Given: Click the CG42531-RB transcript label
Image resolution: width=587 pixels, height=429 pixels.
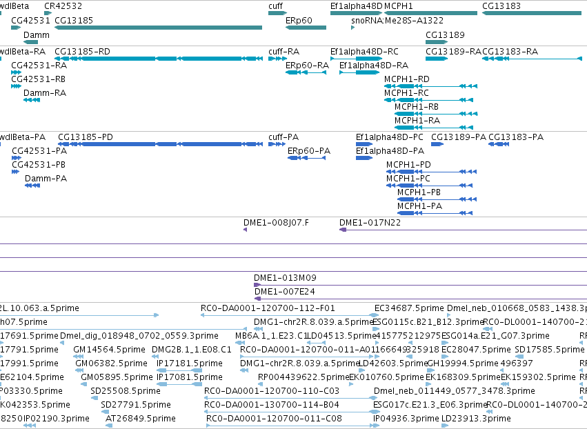Looking at the screenshot, I should coord(38,79).
